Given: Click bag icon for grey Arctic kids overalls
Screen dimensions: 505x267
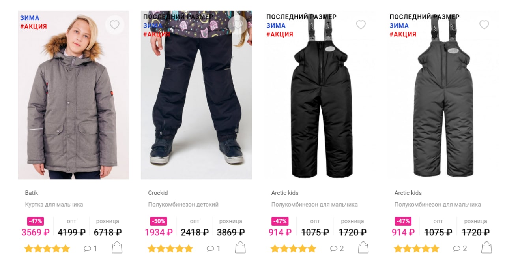Looking at the screenshot, I should click(x=486, y=248).
